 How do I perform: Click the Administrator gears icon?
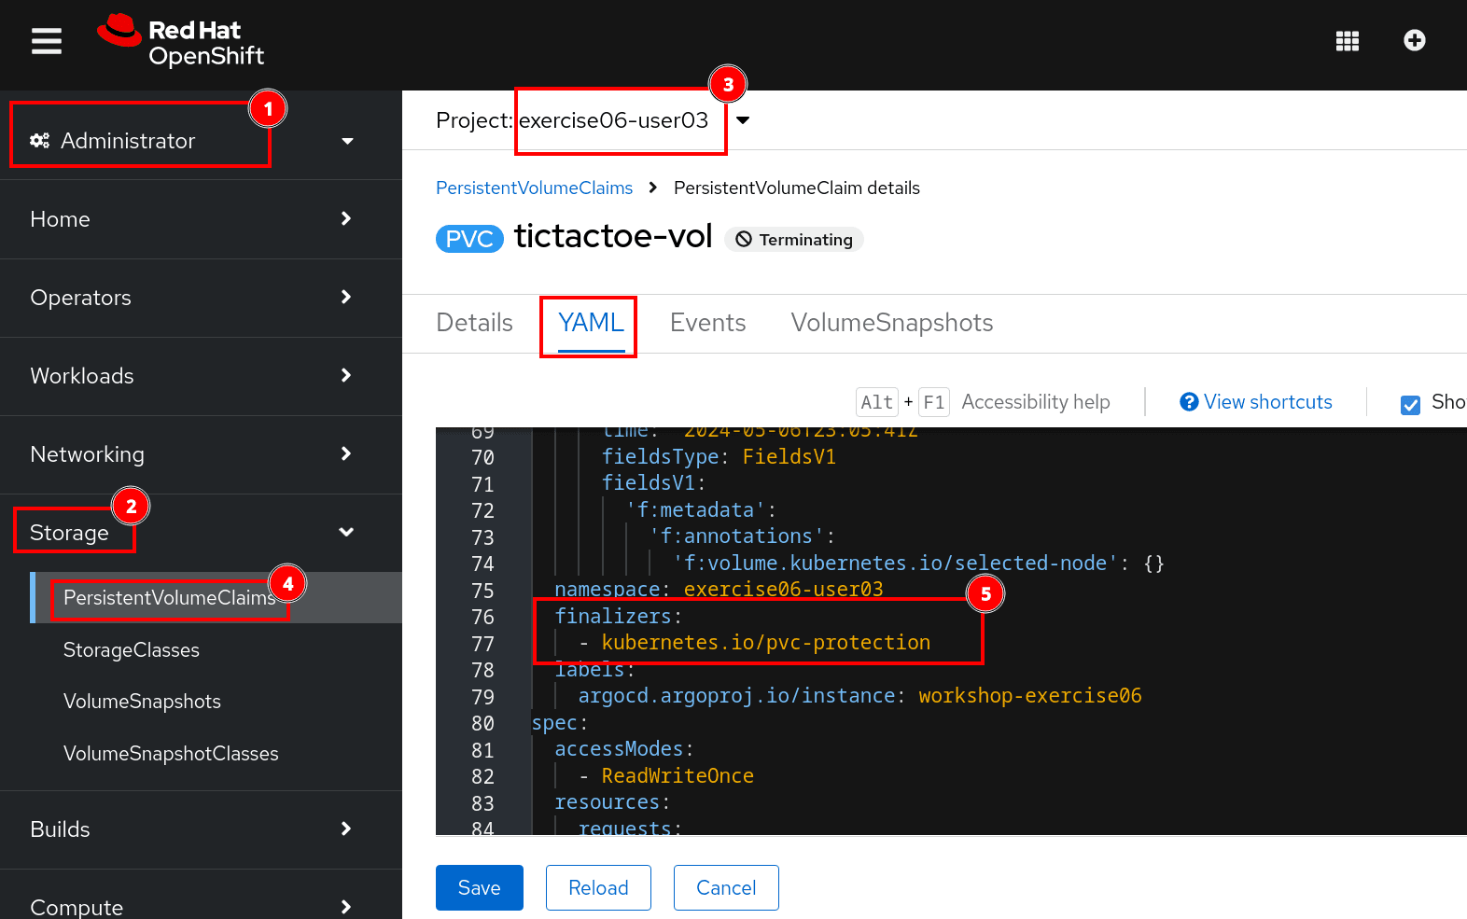click(39, 141)
